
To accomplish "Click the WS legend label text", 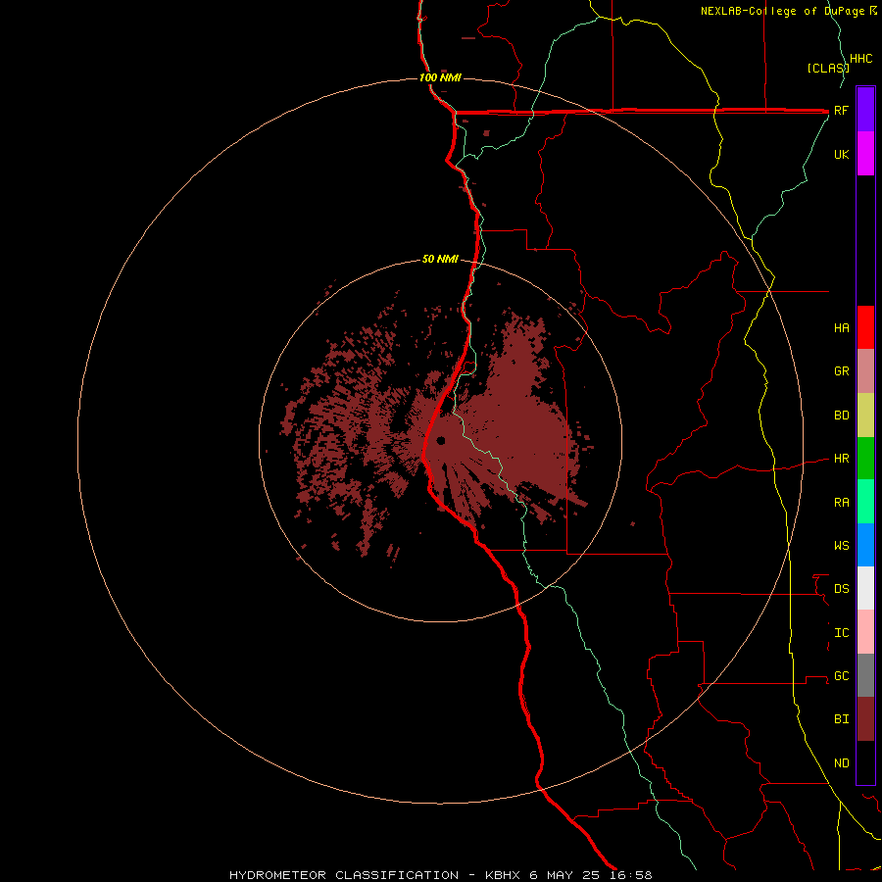I will click(841, 545).
